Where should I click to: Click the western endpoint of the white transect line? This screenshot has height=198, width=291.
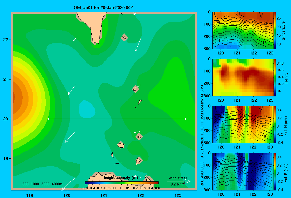pyautogui.click(x=48, y=119)
